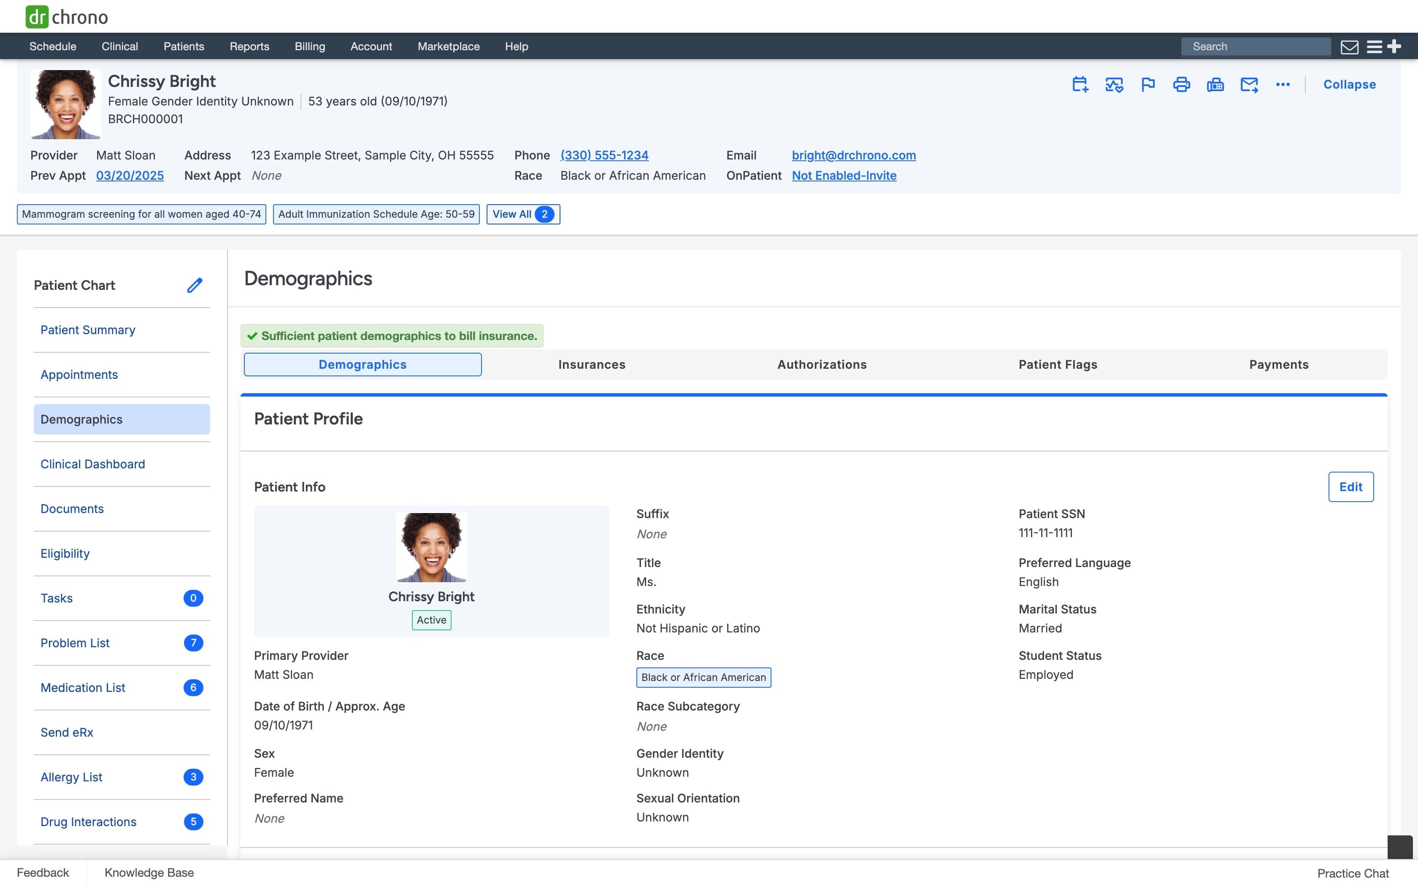This screenshot has height=886, width=1418.
Task: Click the fax machine icon
Action: tap(1215, 84)
